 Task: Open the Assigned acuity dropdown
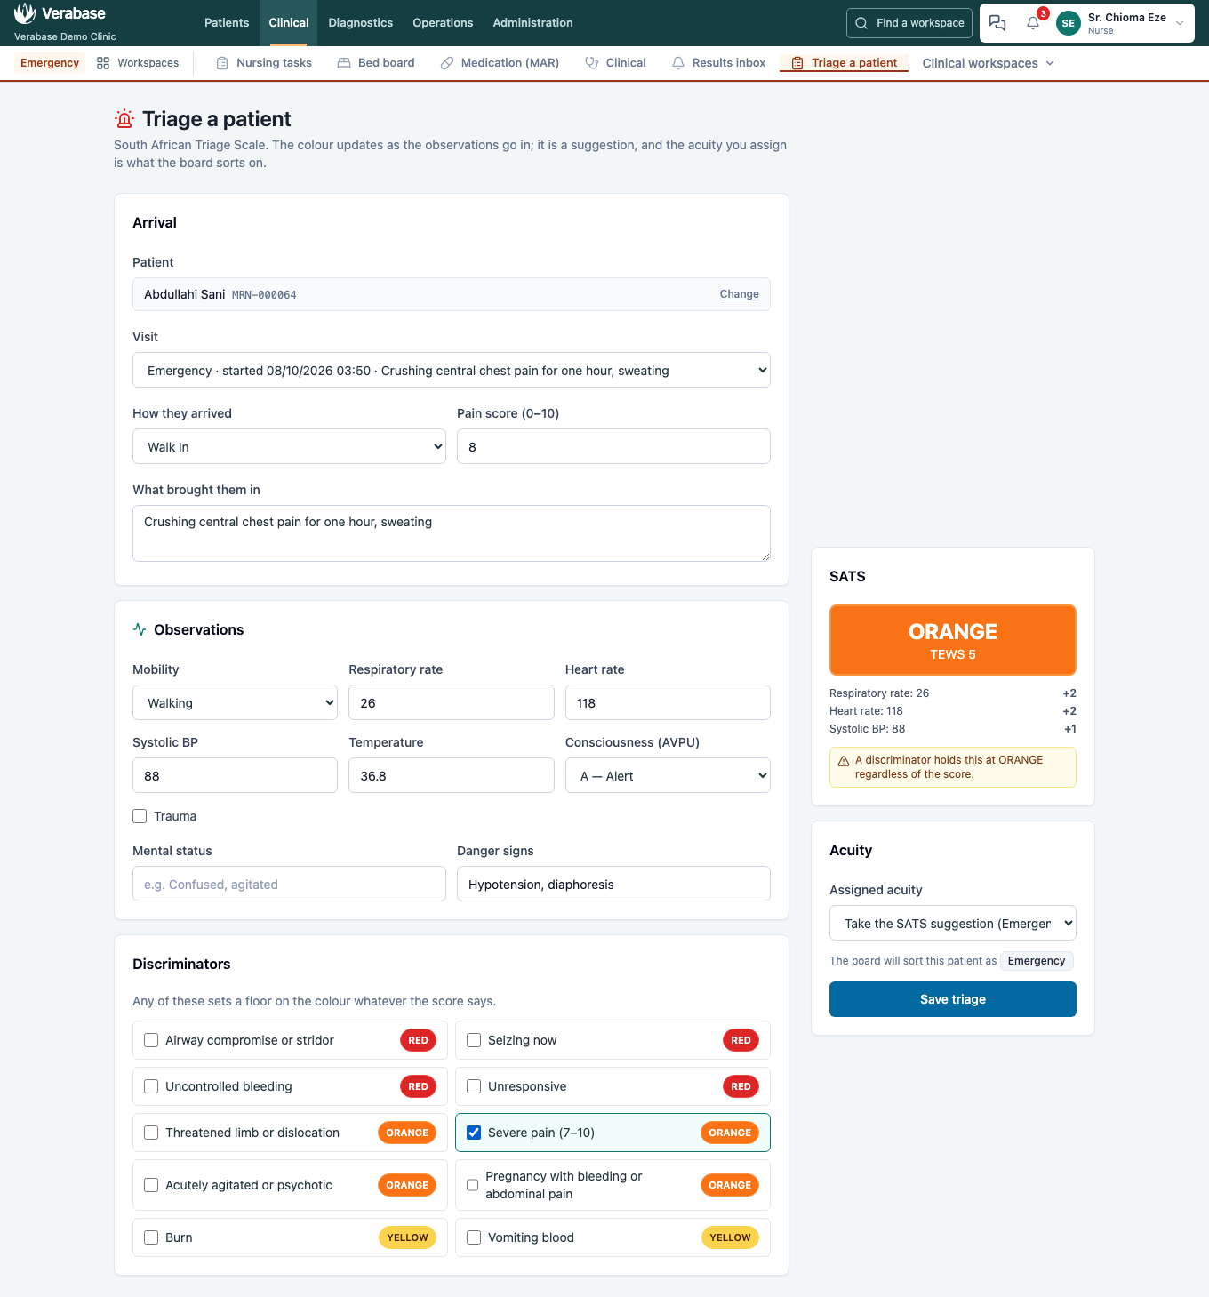point(953,923)
